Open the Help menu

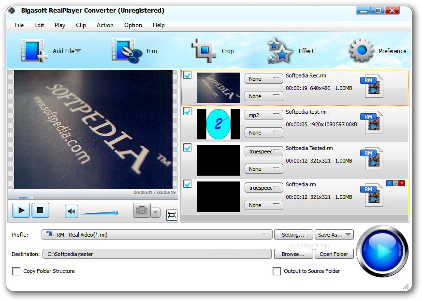coord(159,25)
